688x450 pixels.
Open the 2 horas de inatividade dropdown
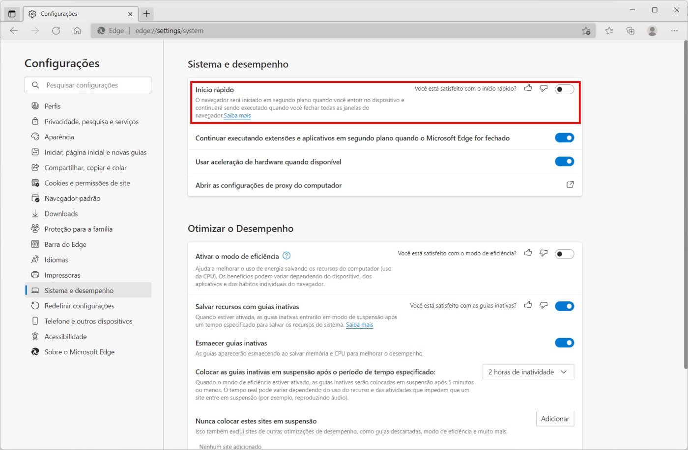point(528,372)
